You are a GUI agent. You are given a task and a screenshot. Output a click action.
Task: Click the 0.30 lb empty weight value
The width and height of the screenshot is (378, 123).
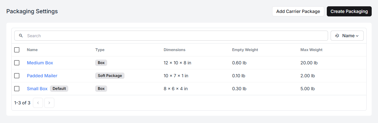[x=239, y=89]
